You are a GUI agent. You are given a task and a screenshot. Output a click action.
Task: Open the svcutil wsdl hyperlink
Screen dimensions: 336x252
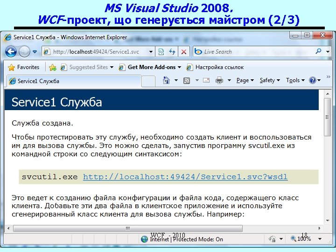pos(185,177)
